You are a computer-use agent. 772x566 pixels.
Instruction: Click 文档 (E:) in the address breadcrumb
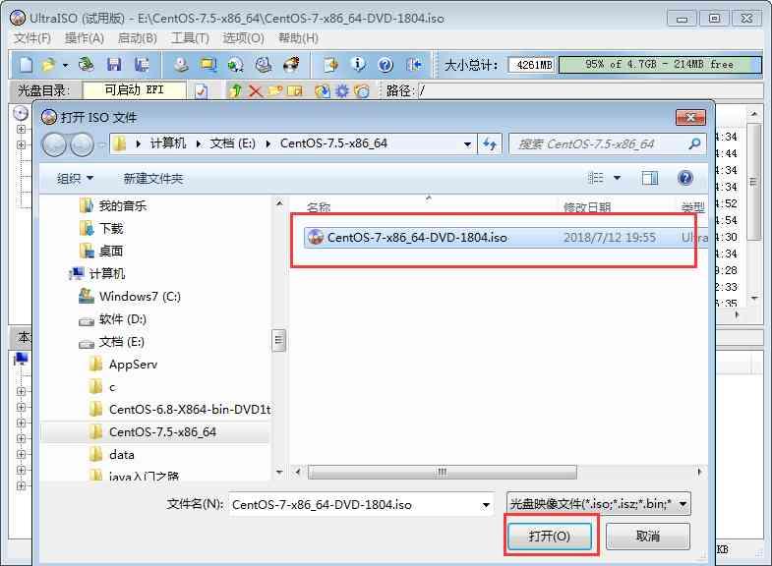point(232,143)
